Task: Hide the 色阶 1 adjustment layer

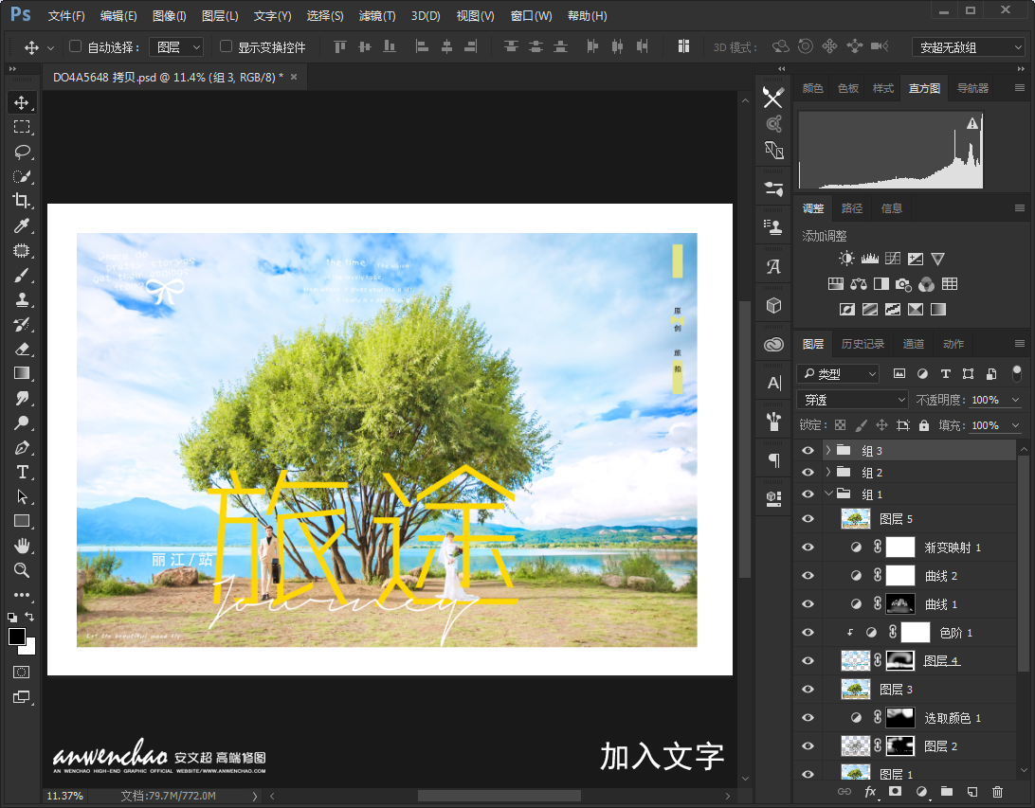Action: pos(808,632)
